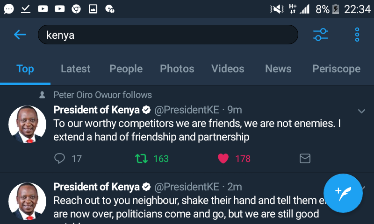Tap the search field containing kenya
Screen dimensions: 374x224
[167, 35]
